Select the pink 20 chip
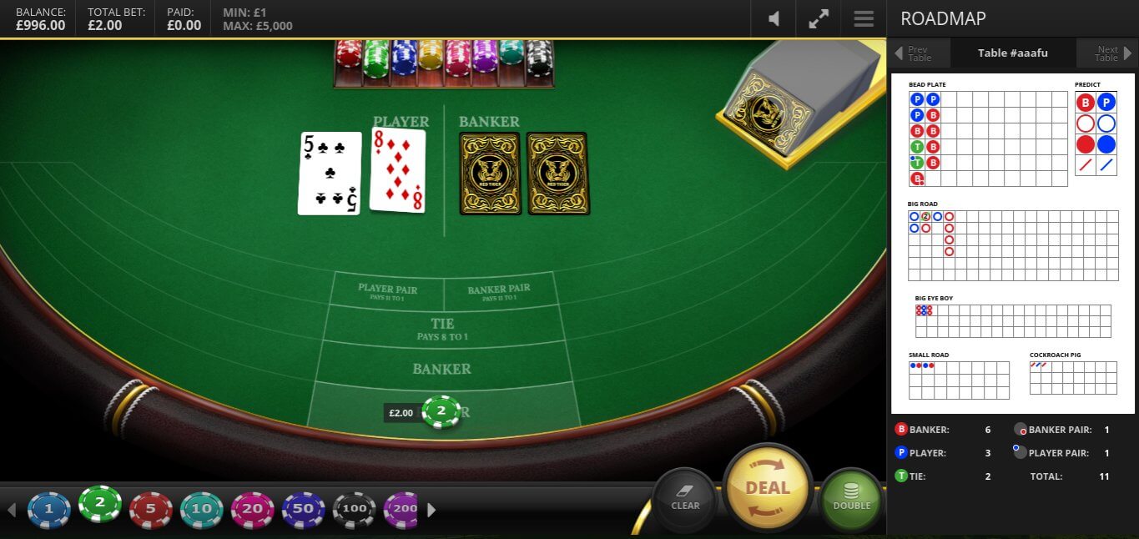 click(253, 510)
